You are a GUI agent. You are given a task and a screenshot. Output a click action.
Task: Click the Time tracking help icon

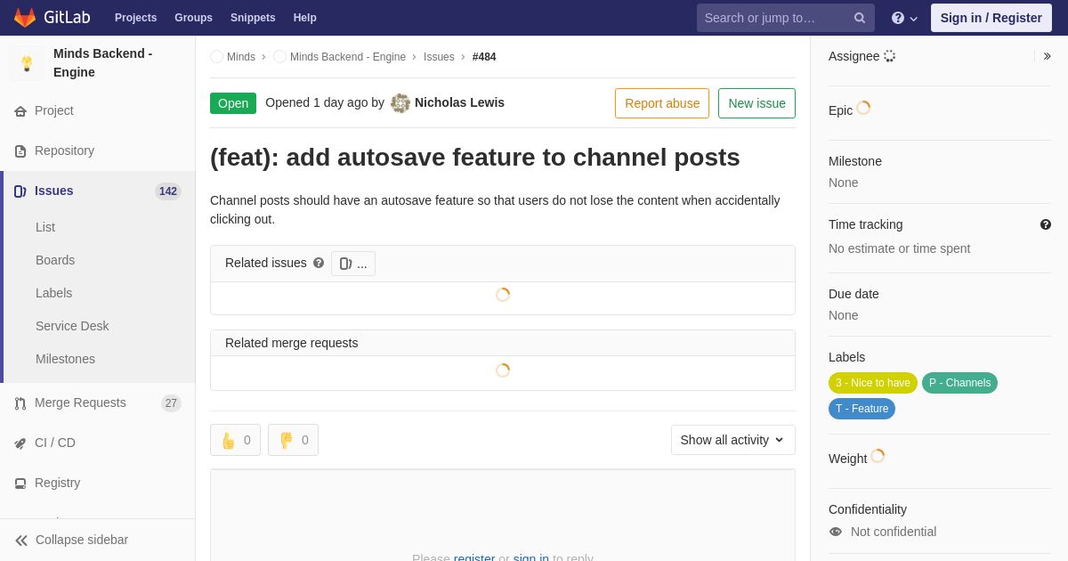click(x=1046, y=224)
